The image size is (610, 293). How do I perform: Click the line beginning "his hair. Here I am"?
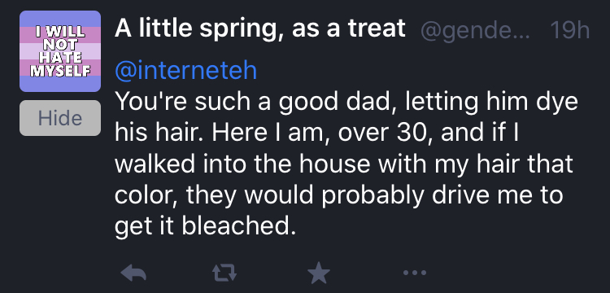(316, 133)
